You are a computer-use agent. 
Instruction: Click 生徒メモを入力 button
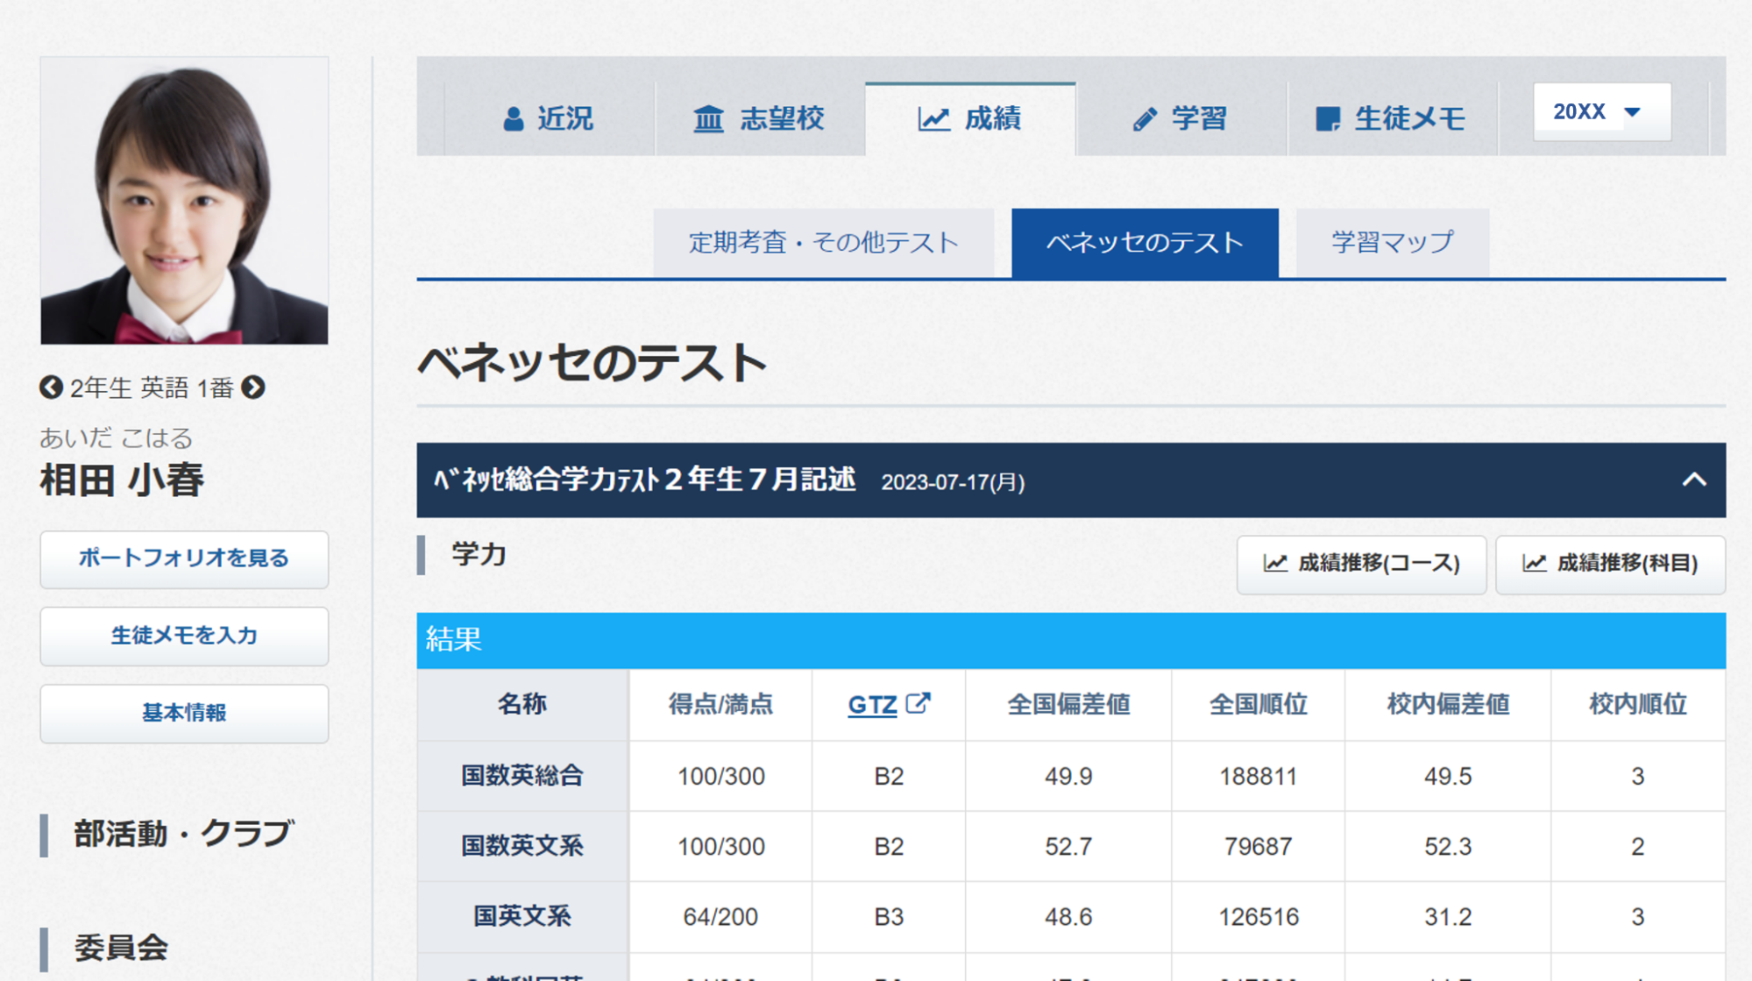coord(184,636)
